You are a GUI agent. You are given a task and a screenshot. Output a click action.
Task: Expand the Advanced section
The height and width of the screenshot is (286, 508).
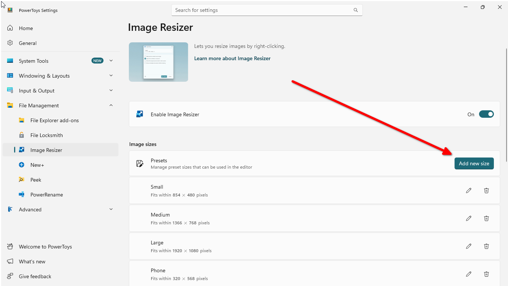pyautogui.click(x=111, y=209)
